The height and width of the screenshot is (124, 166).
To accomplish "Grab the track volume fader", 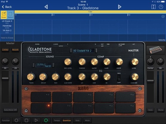I will [x=150, y=81].
